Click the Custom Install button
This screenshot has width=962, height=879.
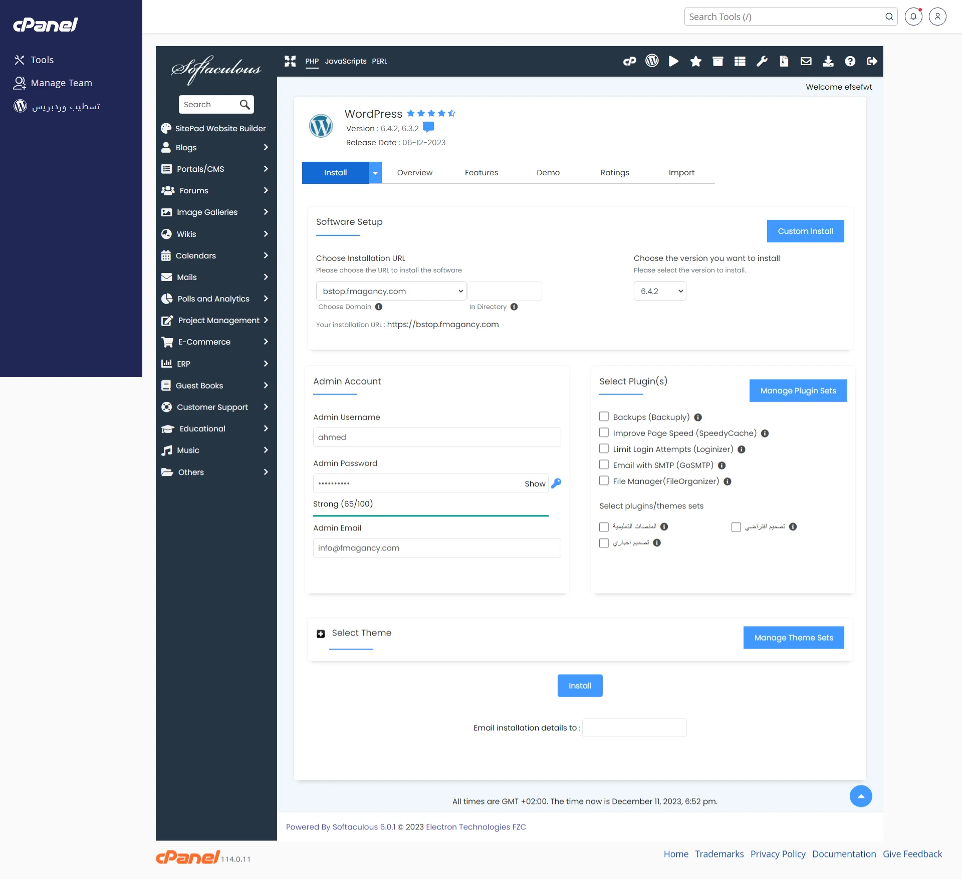click(x=805, y=231)
